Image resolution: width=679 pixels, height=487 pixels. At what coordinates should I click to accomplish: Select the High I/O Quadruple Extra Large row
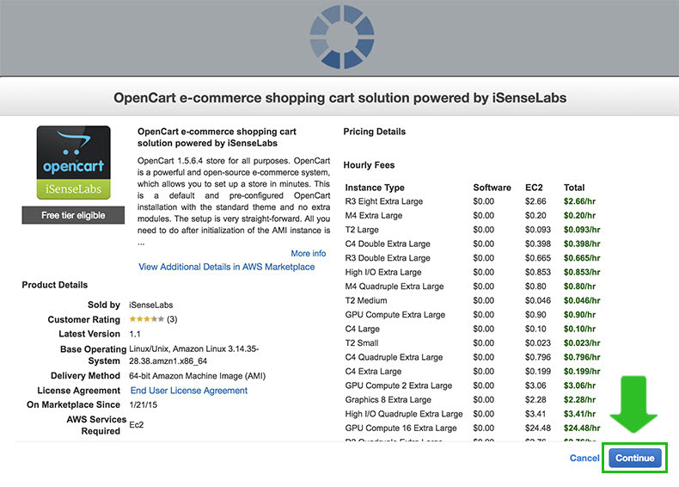coord(473,414)
